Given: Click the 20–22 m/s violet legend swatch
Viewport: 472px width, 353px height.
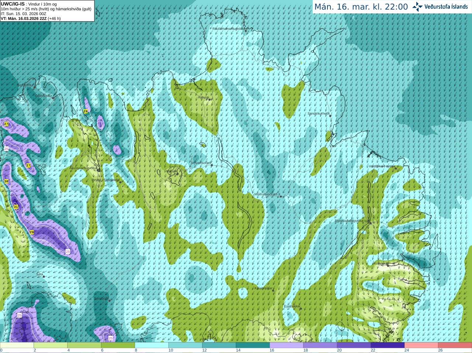Looking at the screenshot, I should coord(354,345).
